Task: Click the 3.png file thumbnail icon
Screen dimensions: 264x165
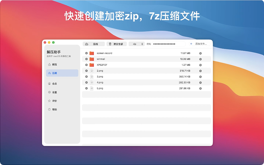Action: 92,77
